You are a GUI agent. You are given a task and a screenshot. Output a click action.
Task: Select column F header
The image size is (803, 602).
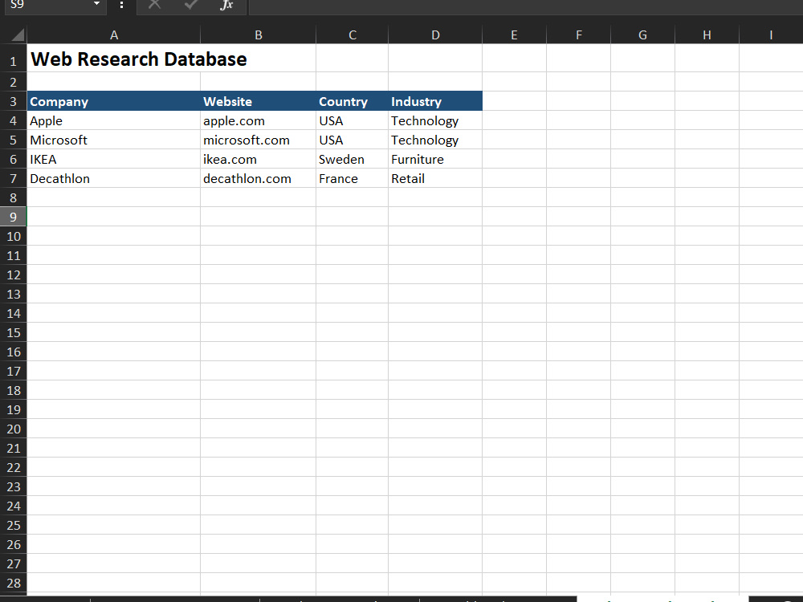click(579, 35)
